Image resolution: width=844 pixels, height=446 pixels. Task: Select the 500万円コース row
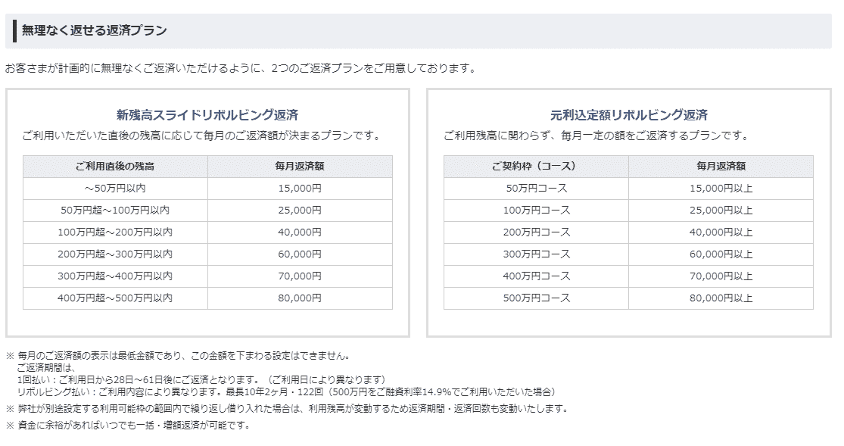pos(629,298)
